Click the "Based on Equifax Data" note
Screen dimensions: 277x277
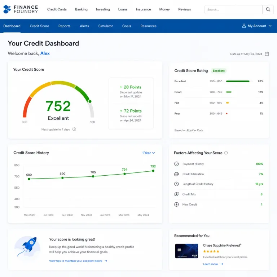point(189,130)
